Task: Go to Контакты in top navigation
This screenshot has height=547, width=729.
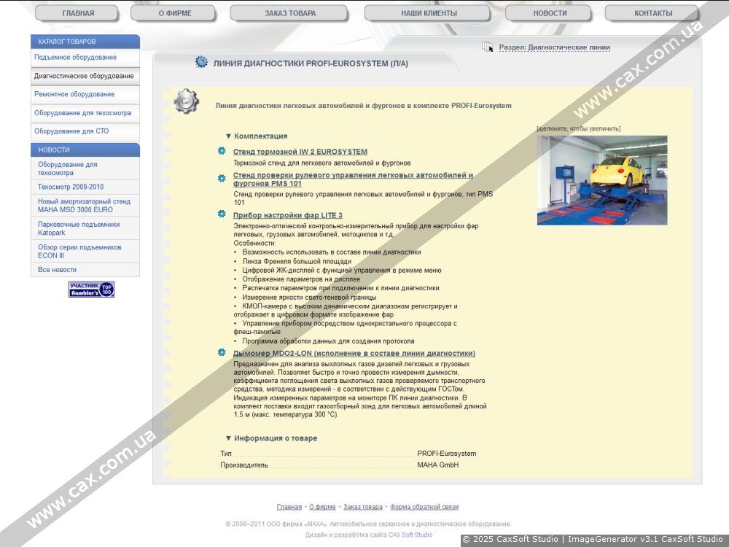Action: tap(652, 13)
